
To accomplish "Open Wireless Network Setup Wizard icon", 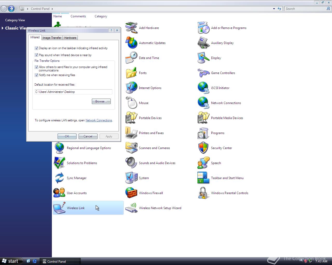I will [x=131, y=208].
